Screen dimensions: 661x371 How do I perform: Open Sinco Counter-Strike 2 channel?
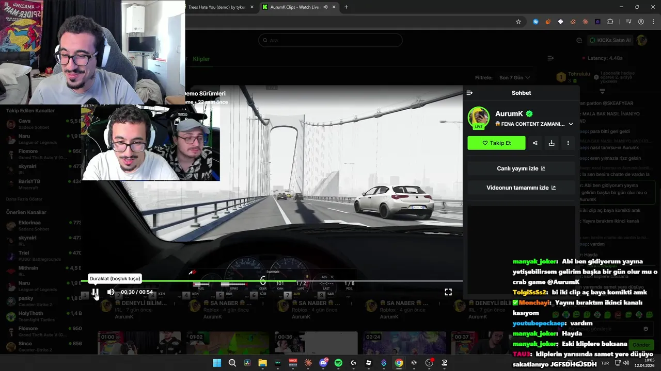pos(41,346)
